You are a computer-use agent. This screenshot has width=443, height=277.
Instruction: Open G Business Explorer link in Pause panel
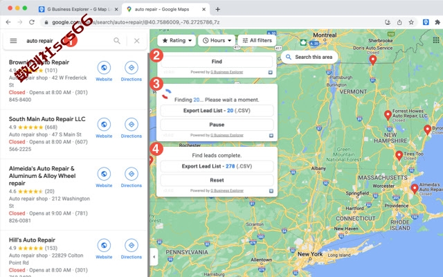coord(227,135)
